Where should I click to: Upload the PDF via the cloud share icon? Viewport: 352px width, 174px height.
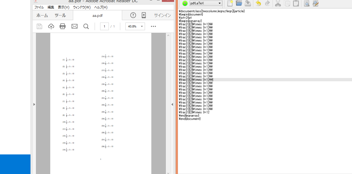click(51, 26)
